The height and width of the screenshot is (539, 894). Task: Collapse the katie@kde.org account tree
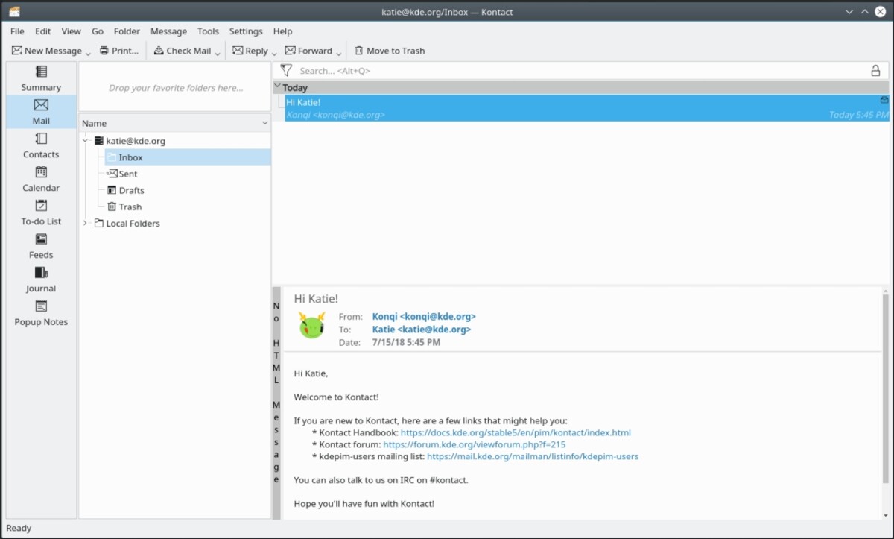pos(86,140)
